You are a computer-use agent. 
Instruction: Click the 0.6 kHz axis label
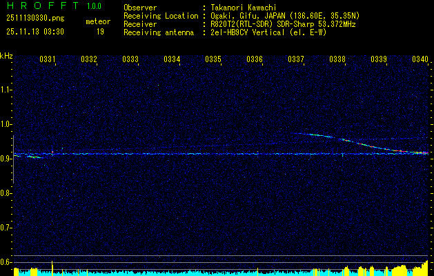point(6,262)
